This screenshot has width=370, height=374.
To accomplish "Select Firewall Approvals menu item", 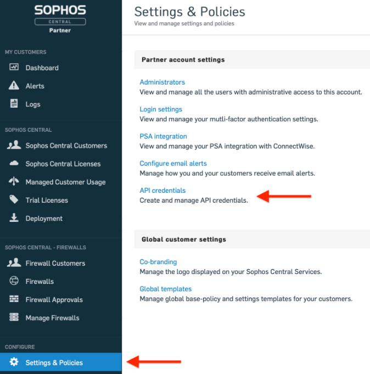I will pos(54,299).
